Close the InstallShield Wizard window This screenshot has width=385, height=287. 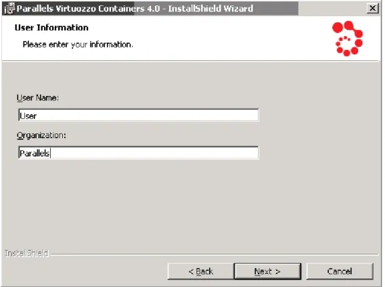tap(372, 8)
